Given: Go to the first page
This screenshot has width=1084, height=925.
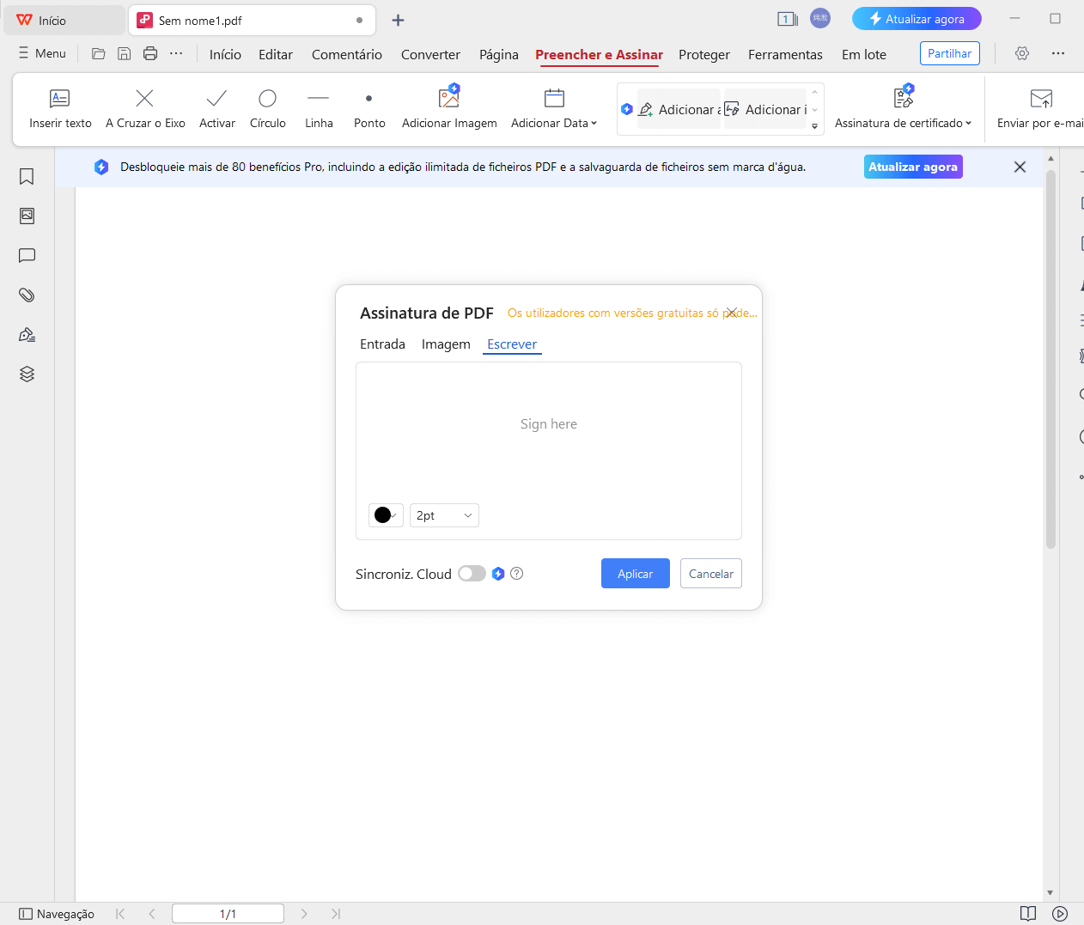Looking at the screenshot, I should pos(120,914).
